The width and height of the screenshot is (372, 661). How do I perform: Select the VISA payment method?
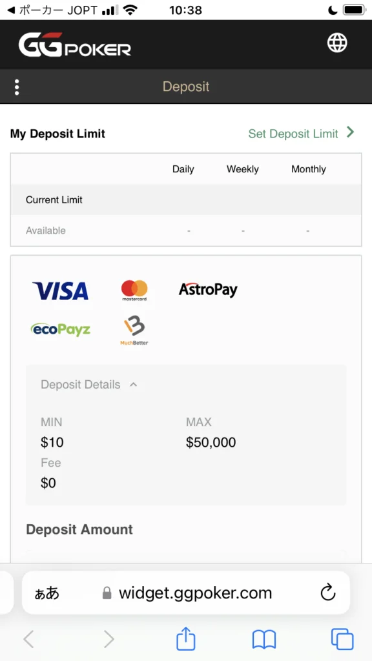pos(60,291)
